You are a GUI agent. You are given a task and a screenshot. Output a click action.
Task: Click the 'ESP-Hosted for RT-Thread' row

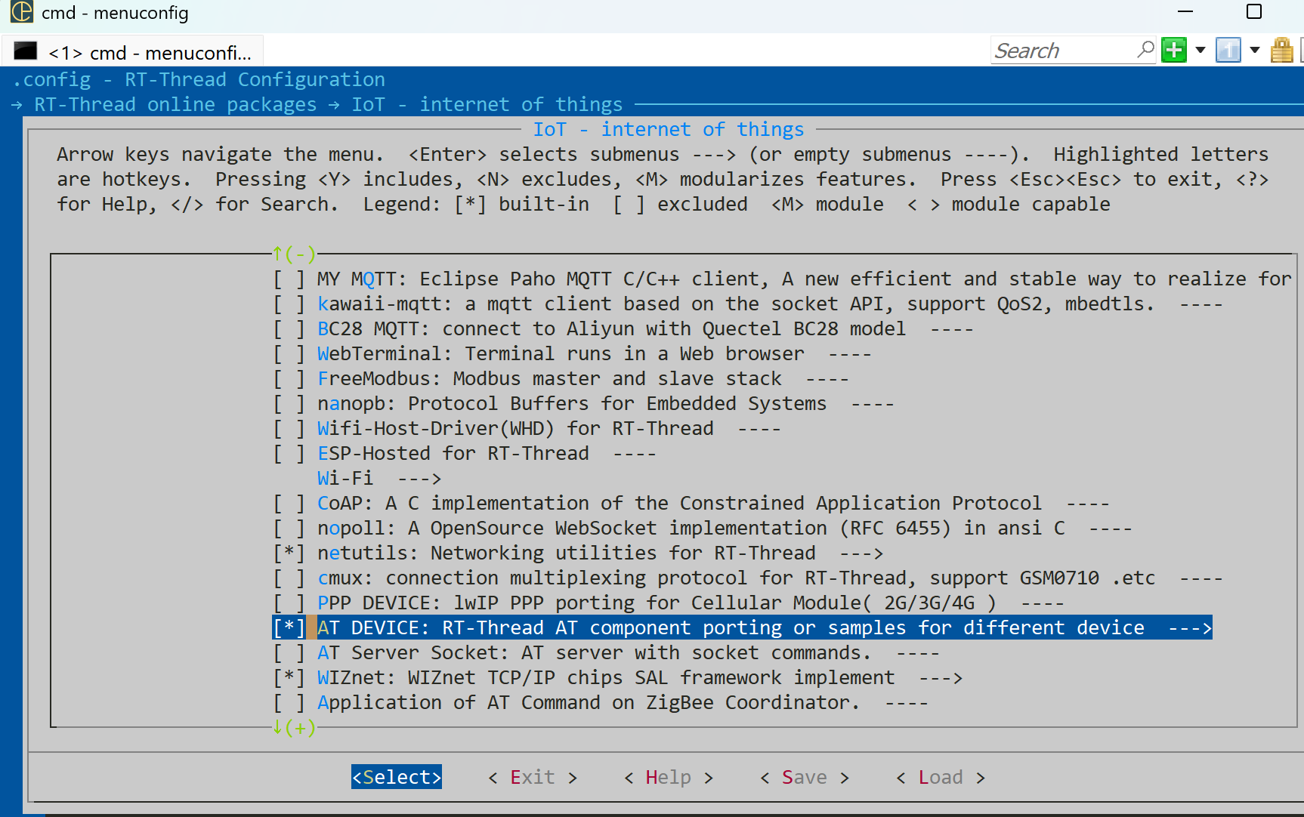click(x=465, y=454)
